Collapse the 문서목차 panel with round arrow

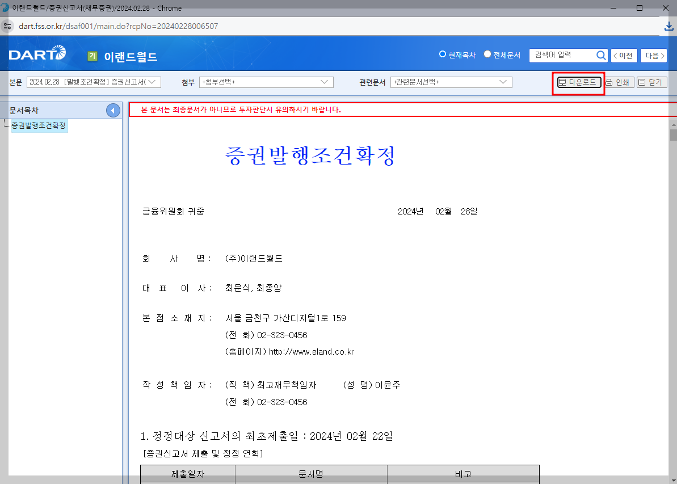[x=113, y=111]
